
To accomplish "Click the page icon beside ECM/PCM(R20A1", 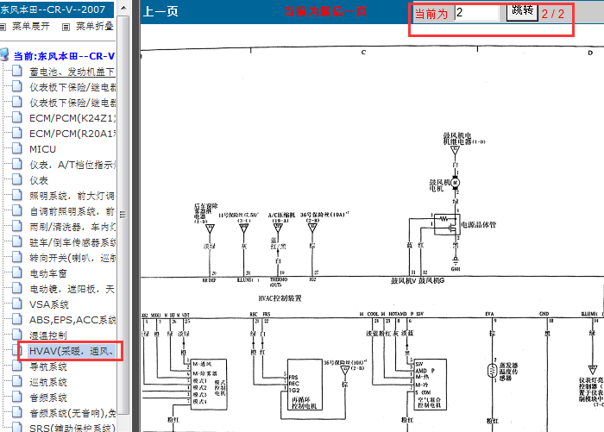I will (17, 133).
